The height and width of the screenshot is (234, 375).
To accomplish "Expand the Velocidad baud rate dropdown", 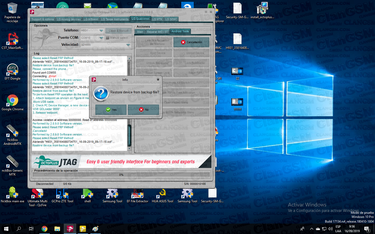I will [128, 45].
